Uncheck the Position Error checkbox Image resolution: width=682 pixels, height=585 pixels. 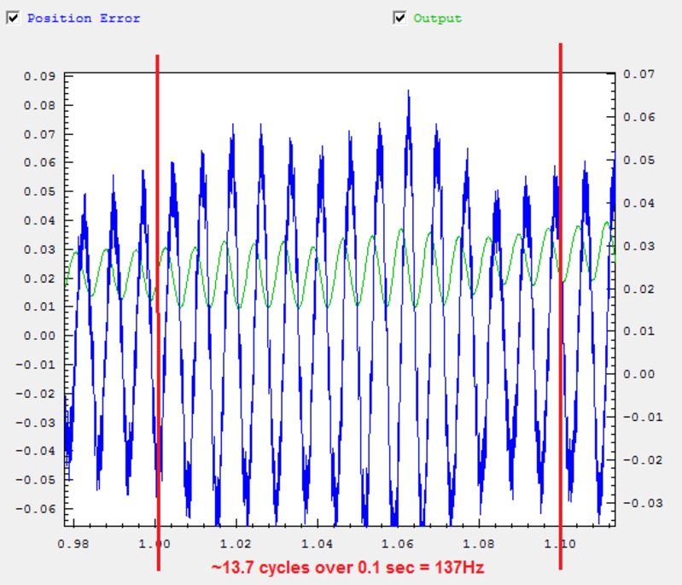pyautogui.click(x=13, y=17)
